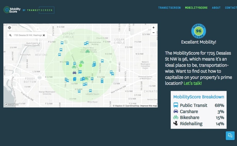Click the New York Ave NW street label

(x=118, y=89)
